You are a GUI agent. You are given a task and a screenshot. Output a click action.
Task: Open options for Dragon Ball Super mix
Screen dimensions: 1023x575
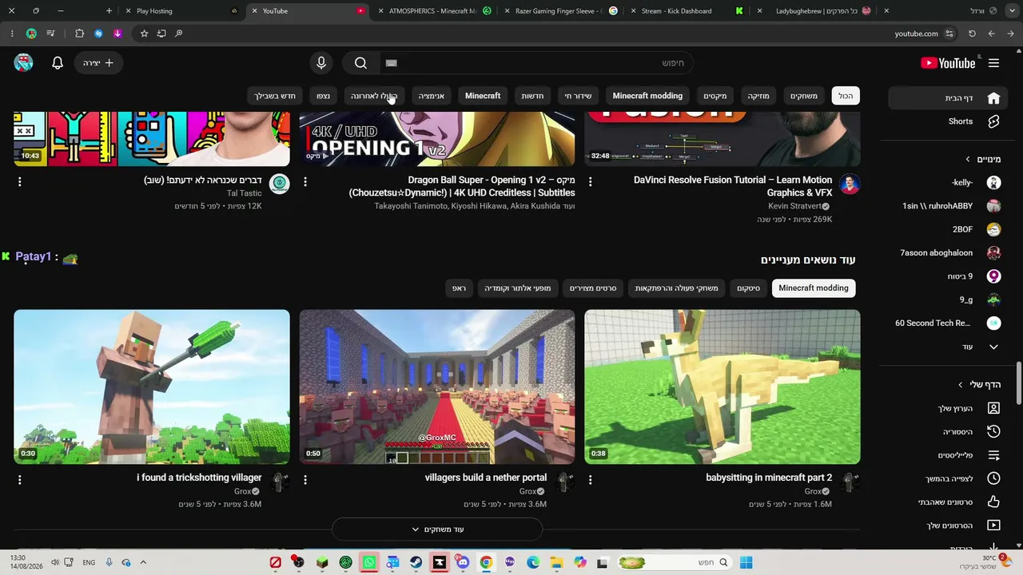305,181
